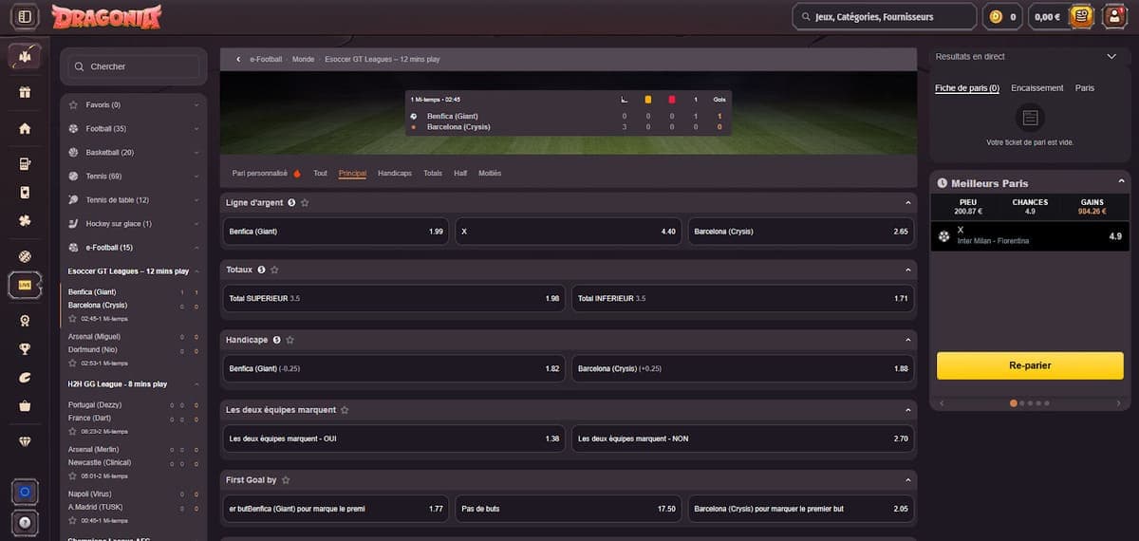Open the user profile avatar icon
The height and width of the screenshot is (541, 1139).
1114,16
